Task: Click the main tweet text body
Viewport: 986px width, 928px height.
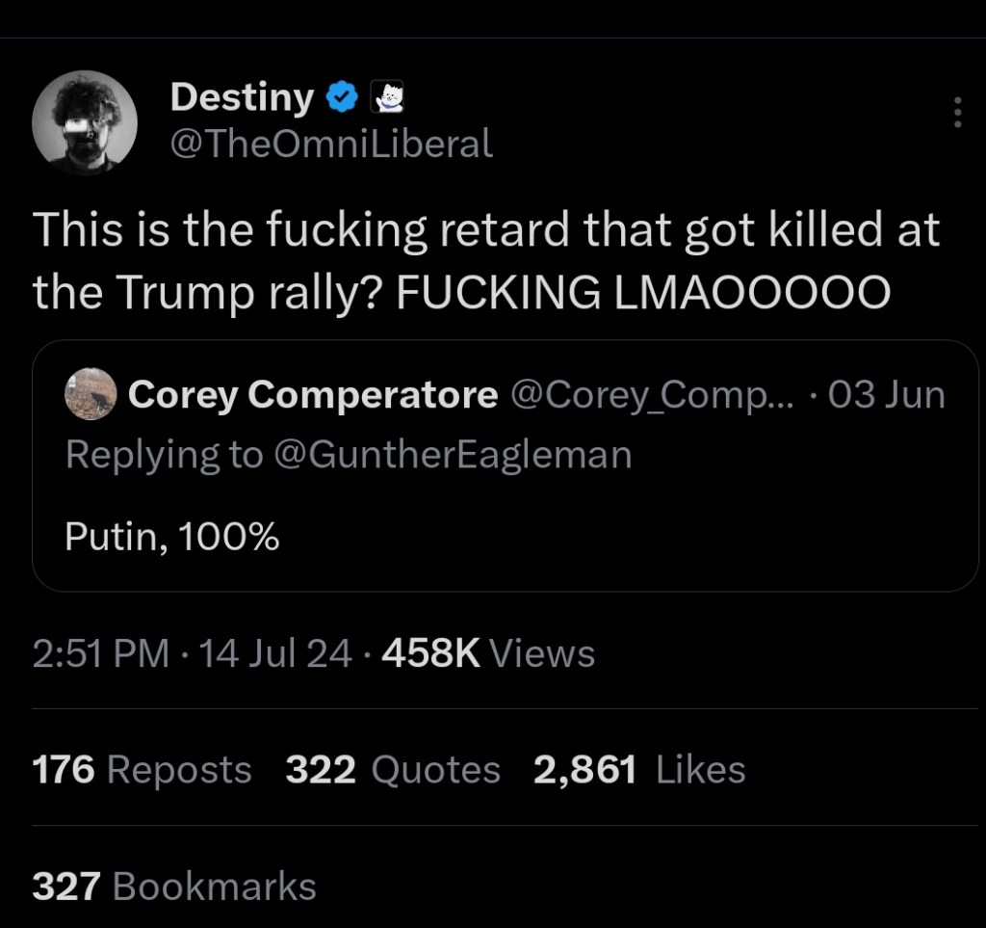Action: coord(485,262)
